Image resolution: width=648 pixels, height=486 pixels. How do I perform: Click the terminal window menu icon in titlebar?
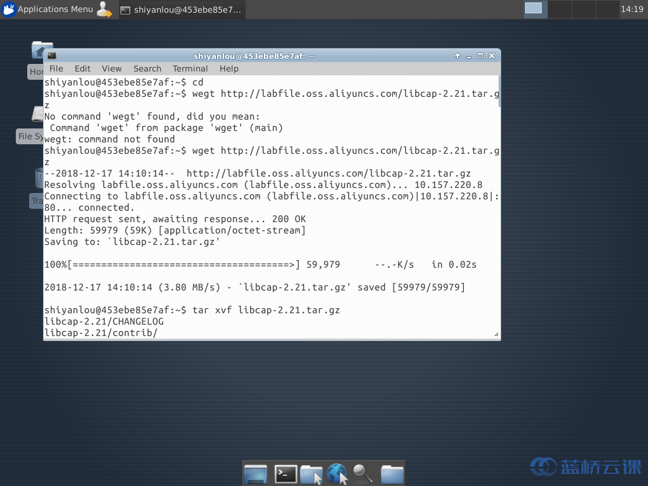tap(52, 56)
